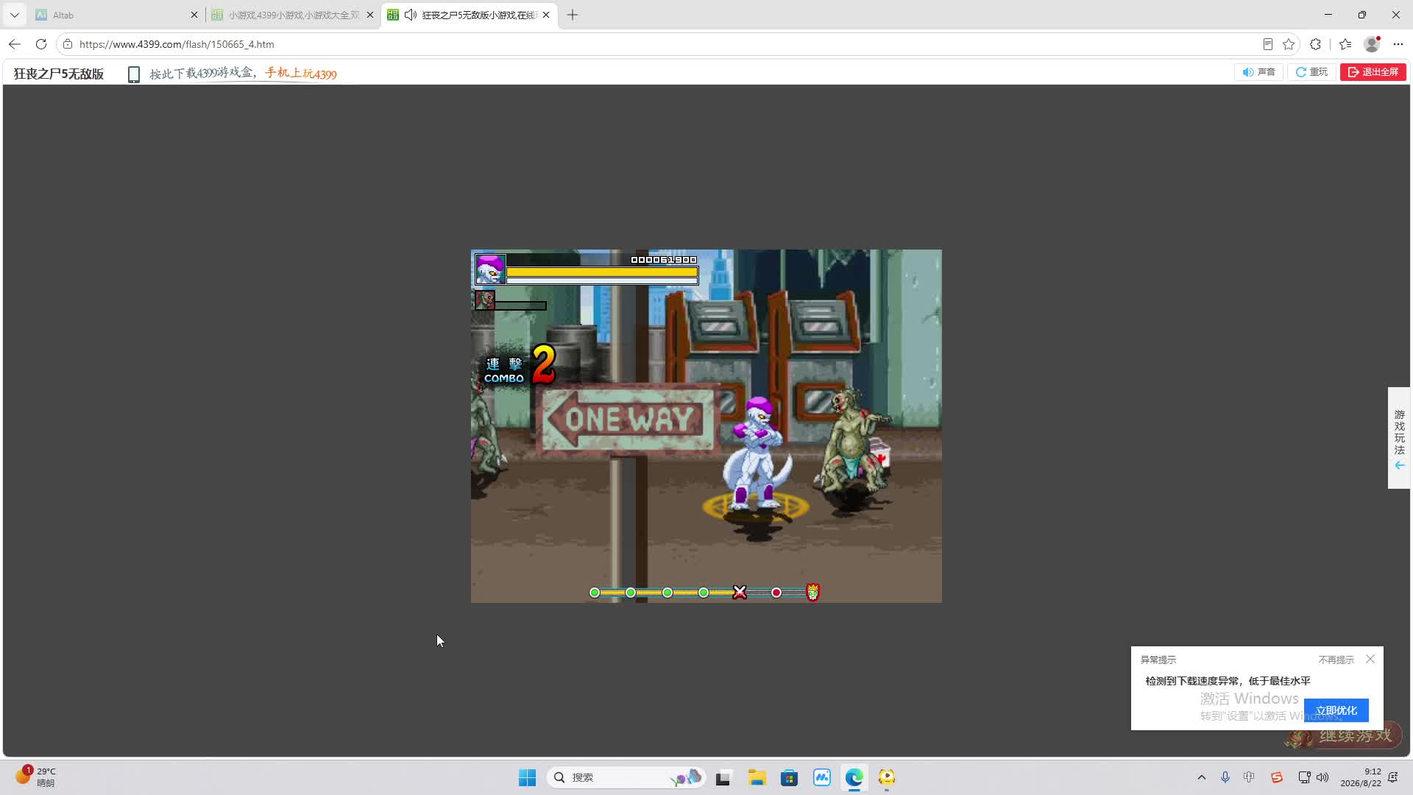
Task: Open the blue wave app on taskbar
Action: coord(821,777)
